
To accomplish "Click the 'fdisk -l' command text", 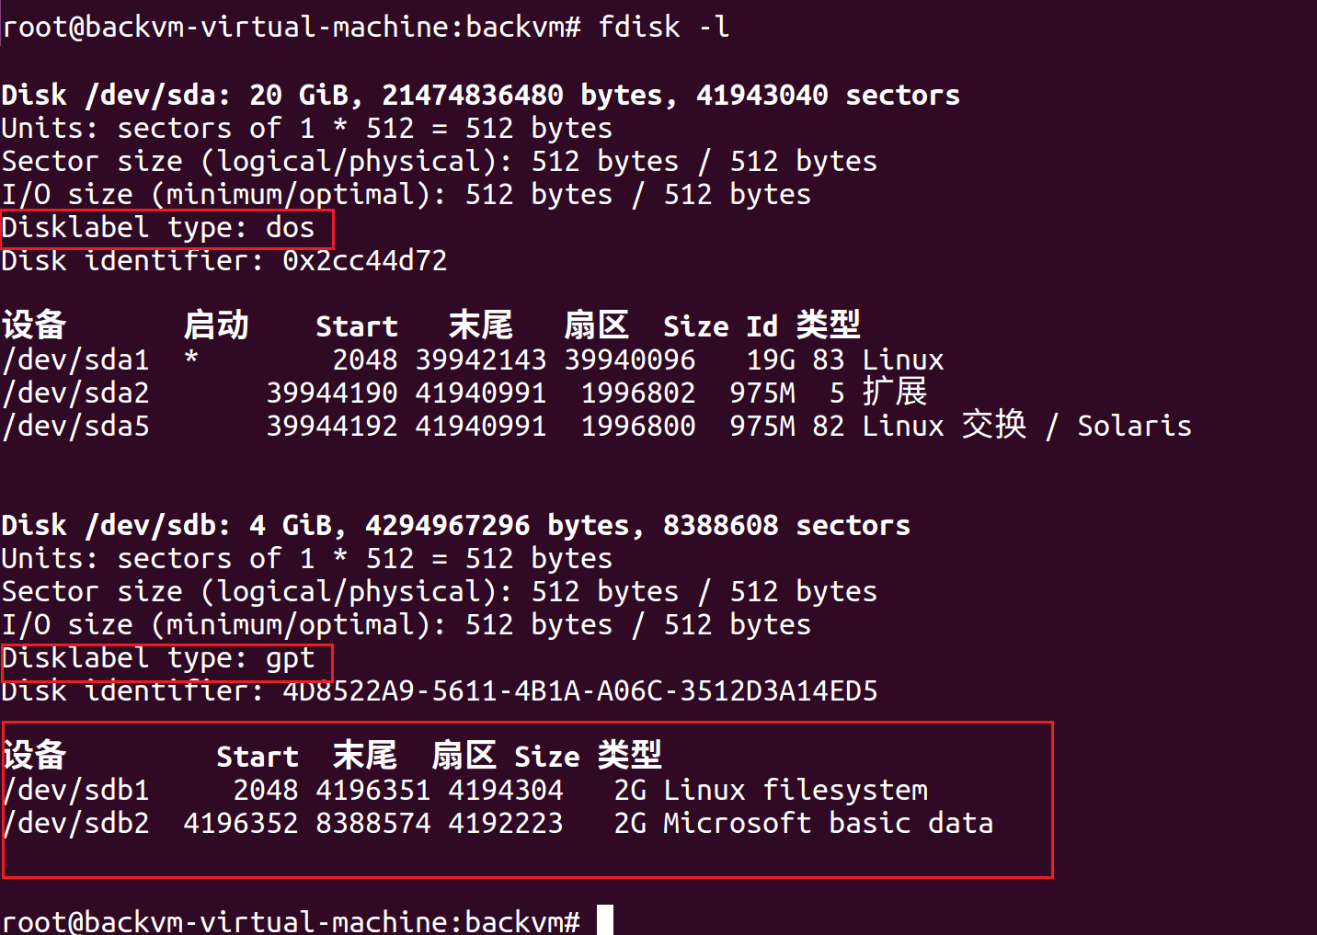I will (663, 26).
